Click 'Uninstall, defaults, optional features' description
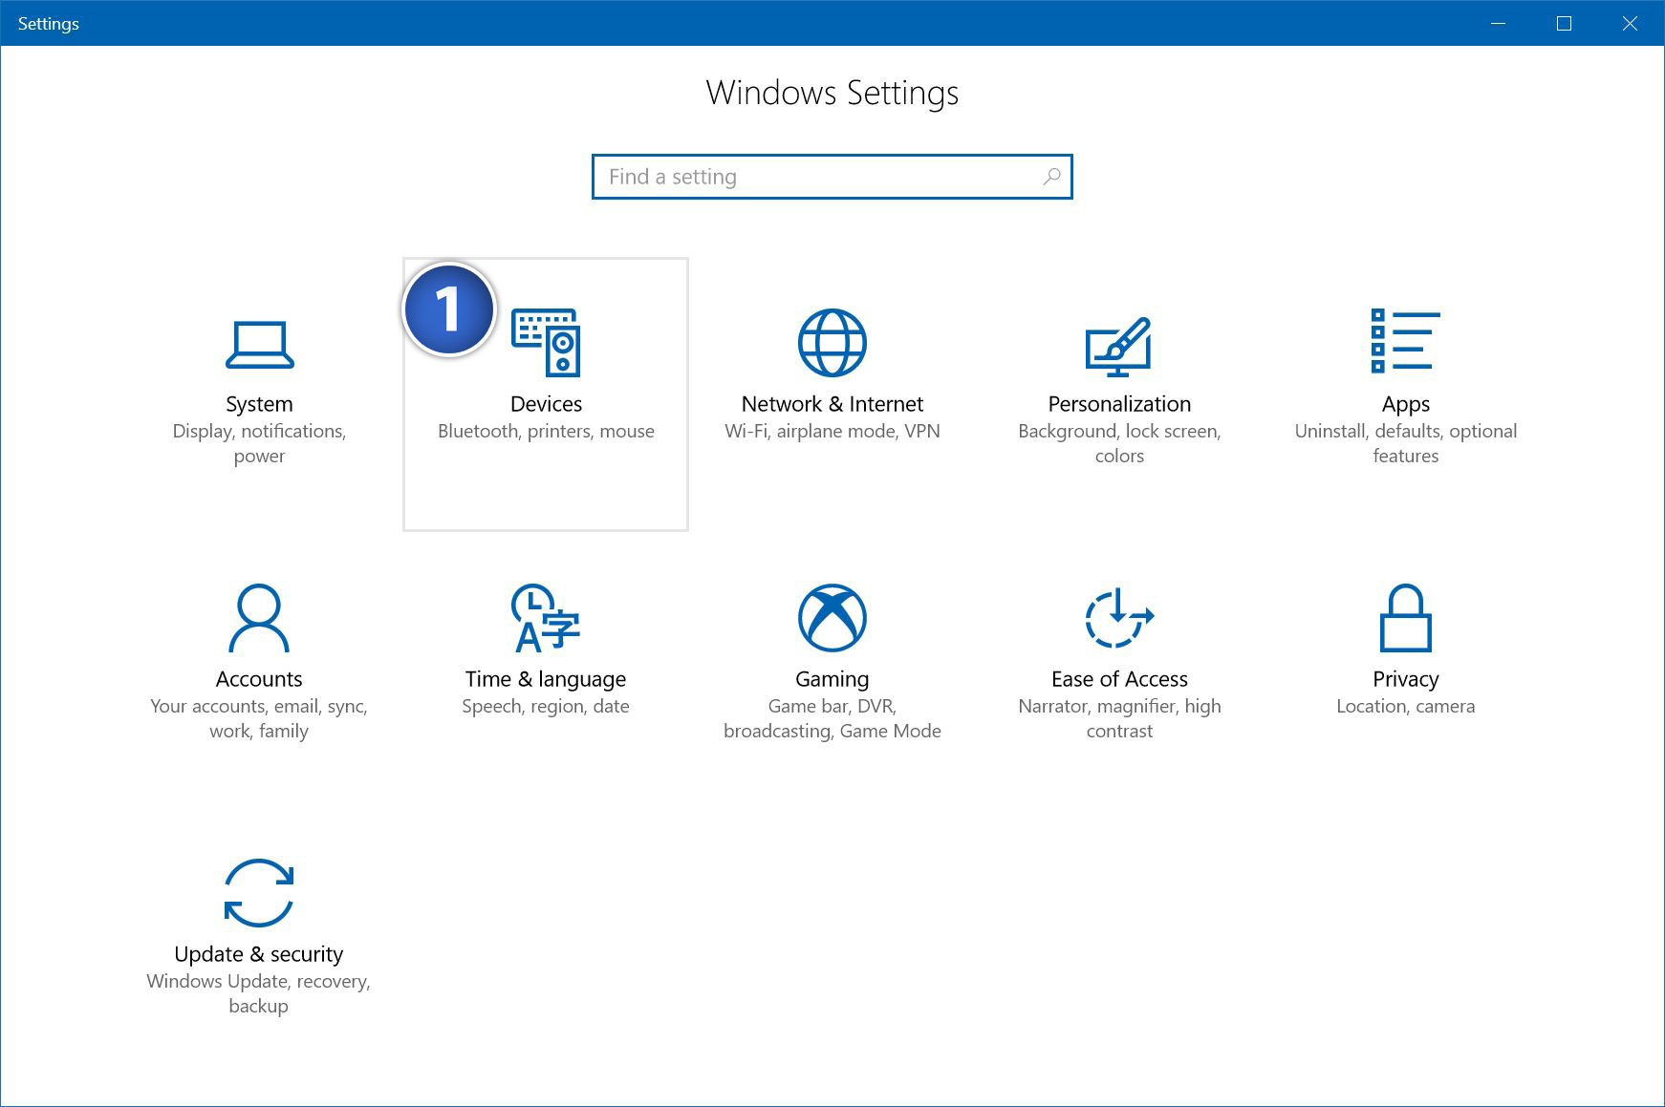Viewport: 1665px width, 1107px height. [x=1405, y=443]
